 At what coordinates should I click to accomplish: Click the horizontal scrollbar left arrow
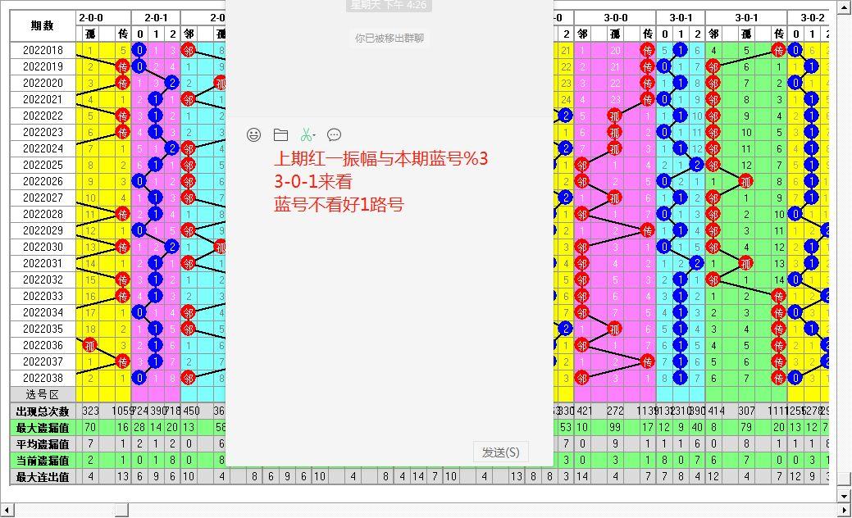pos(7,510)
